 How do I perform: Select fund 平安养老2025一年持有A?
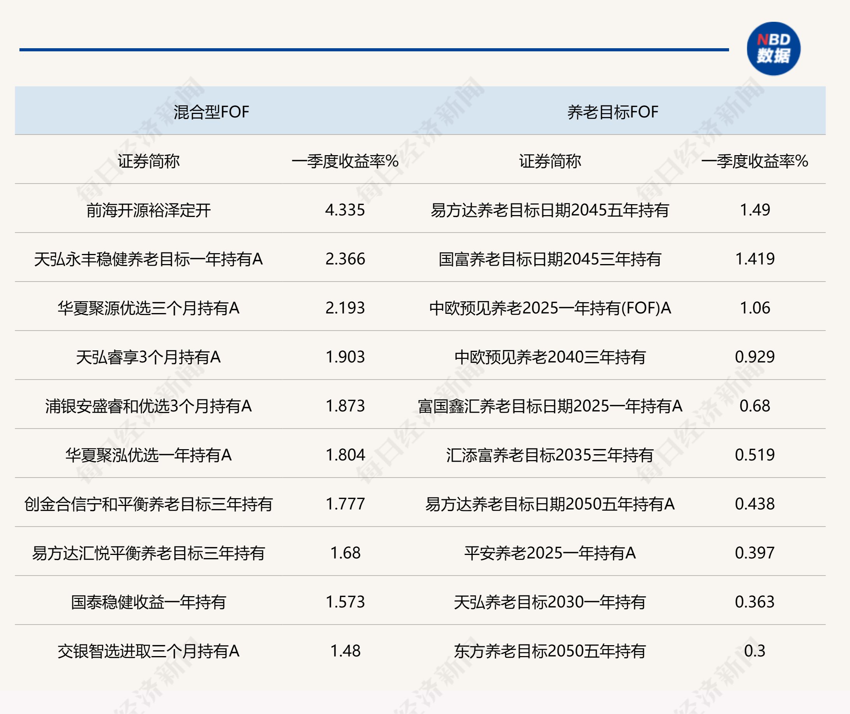550,553
